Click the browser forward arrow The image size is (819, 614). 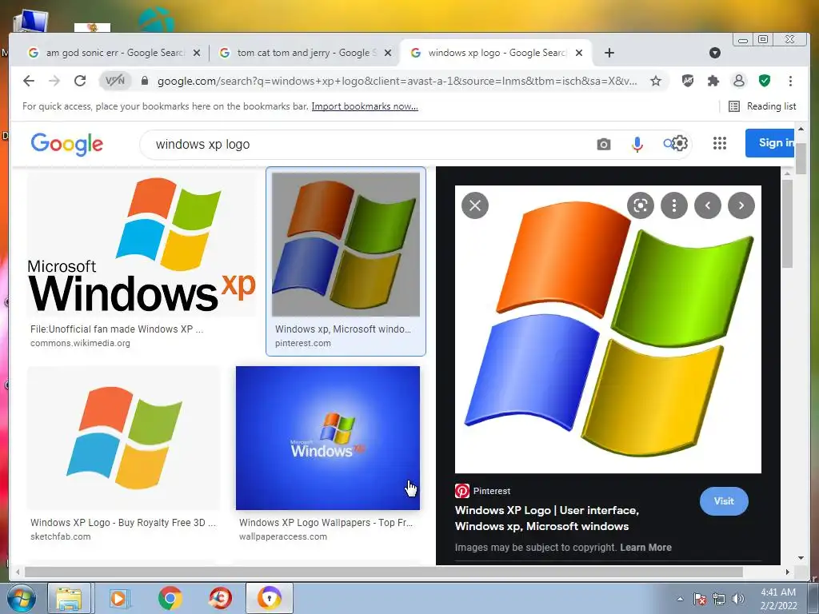click(x=54, y=81)
